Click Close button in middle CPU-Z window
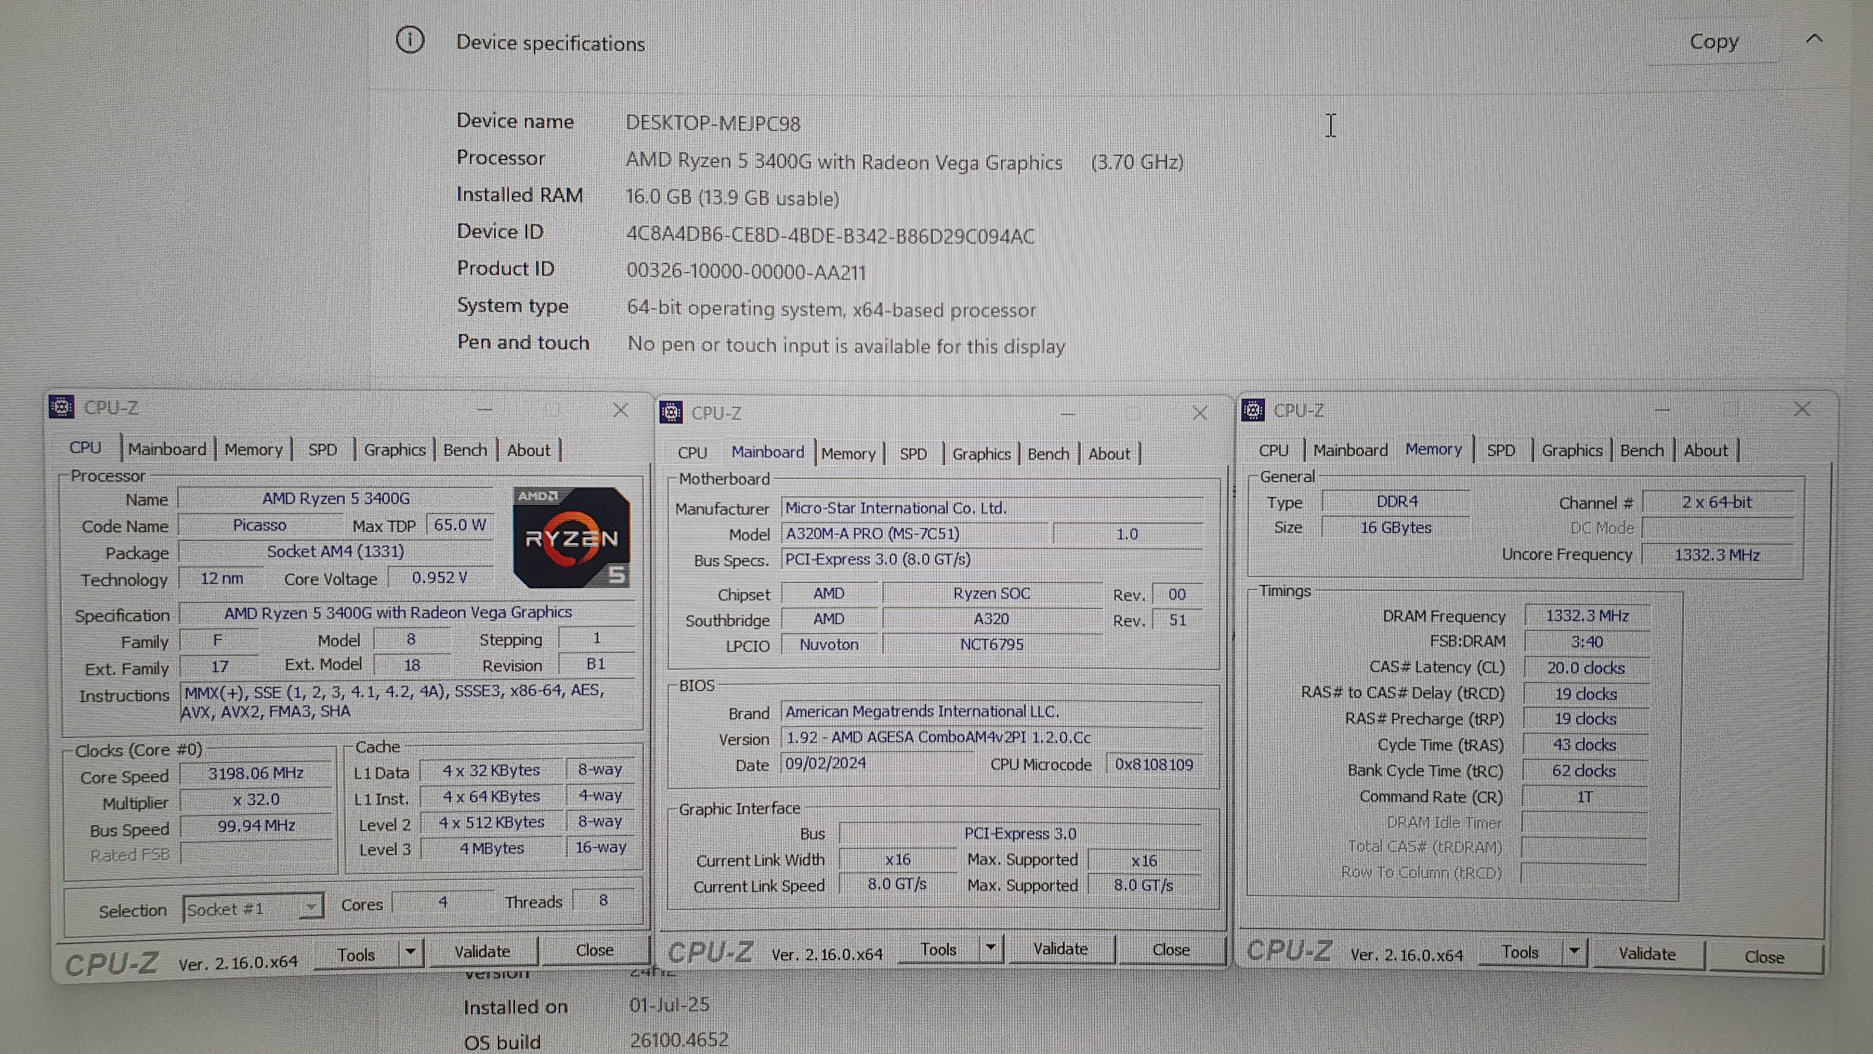 click(x=1171, y=949)
